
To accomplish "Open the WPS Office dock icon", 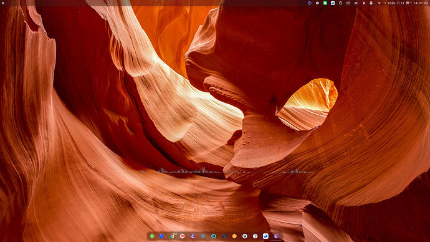I will click(182, 236).
